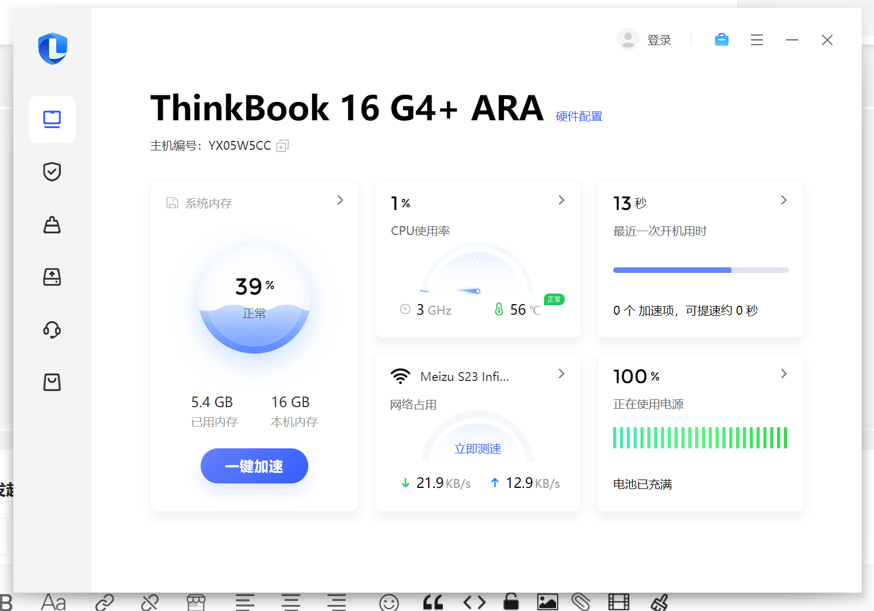Click the green download speed arrow

pyautogui.click(x=405, y=483)
